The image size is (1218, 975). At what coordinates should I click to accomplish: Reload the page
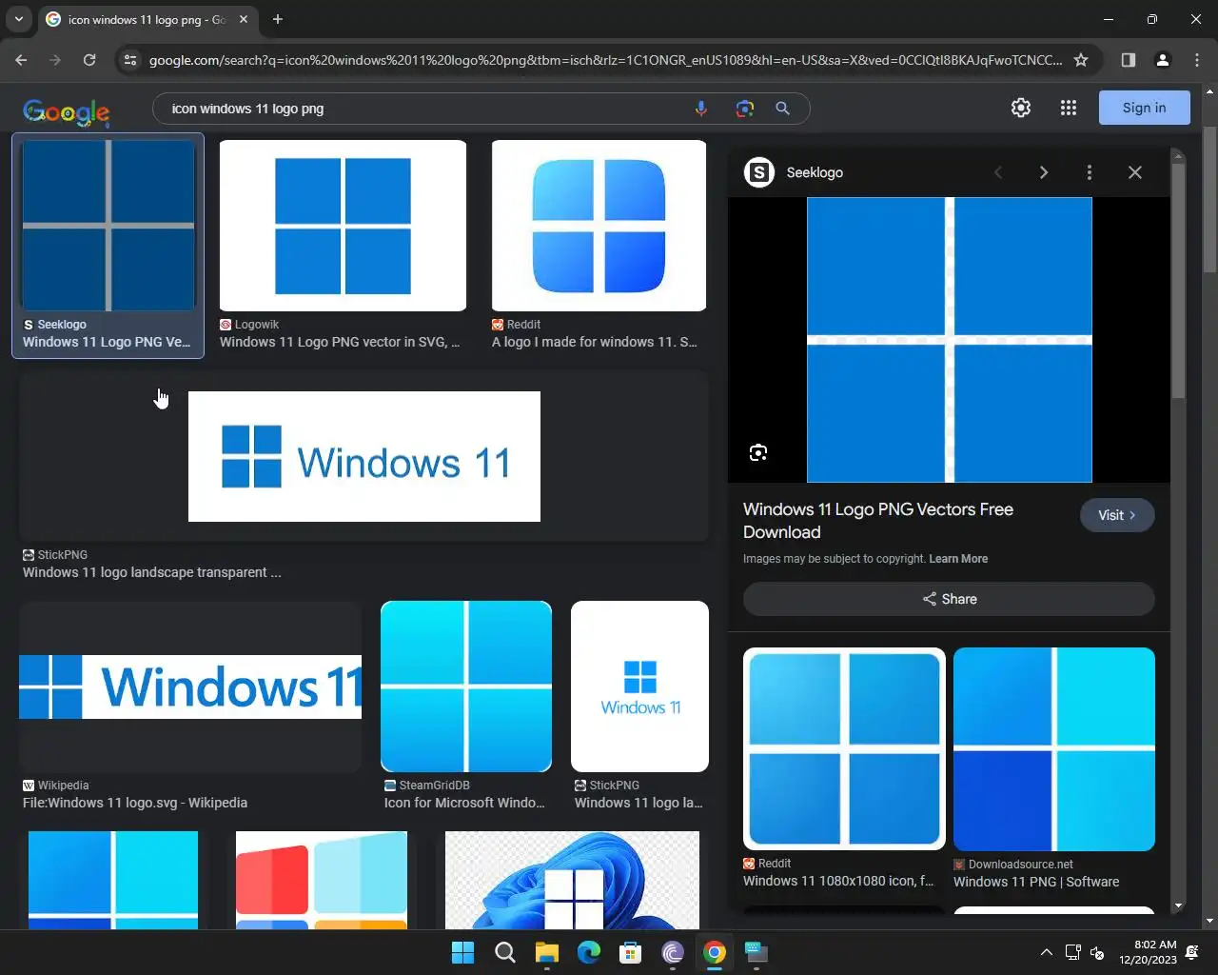(89, 60)
